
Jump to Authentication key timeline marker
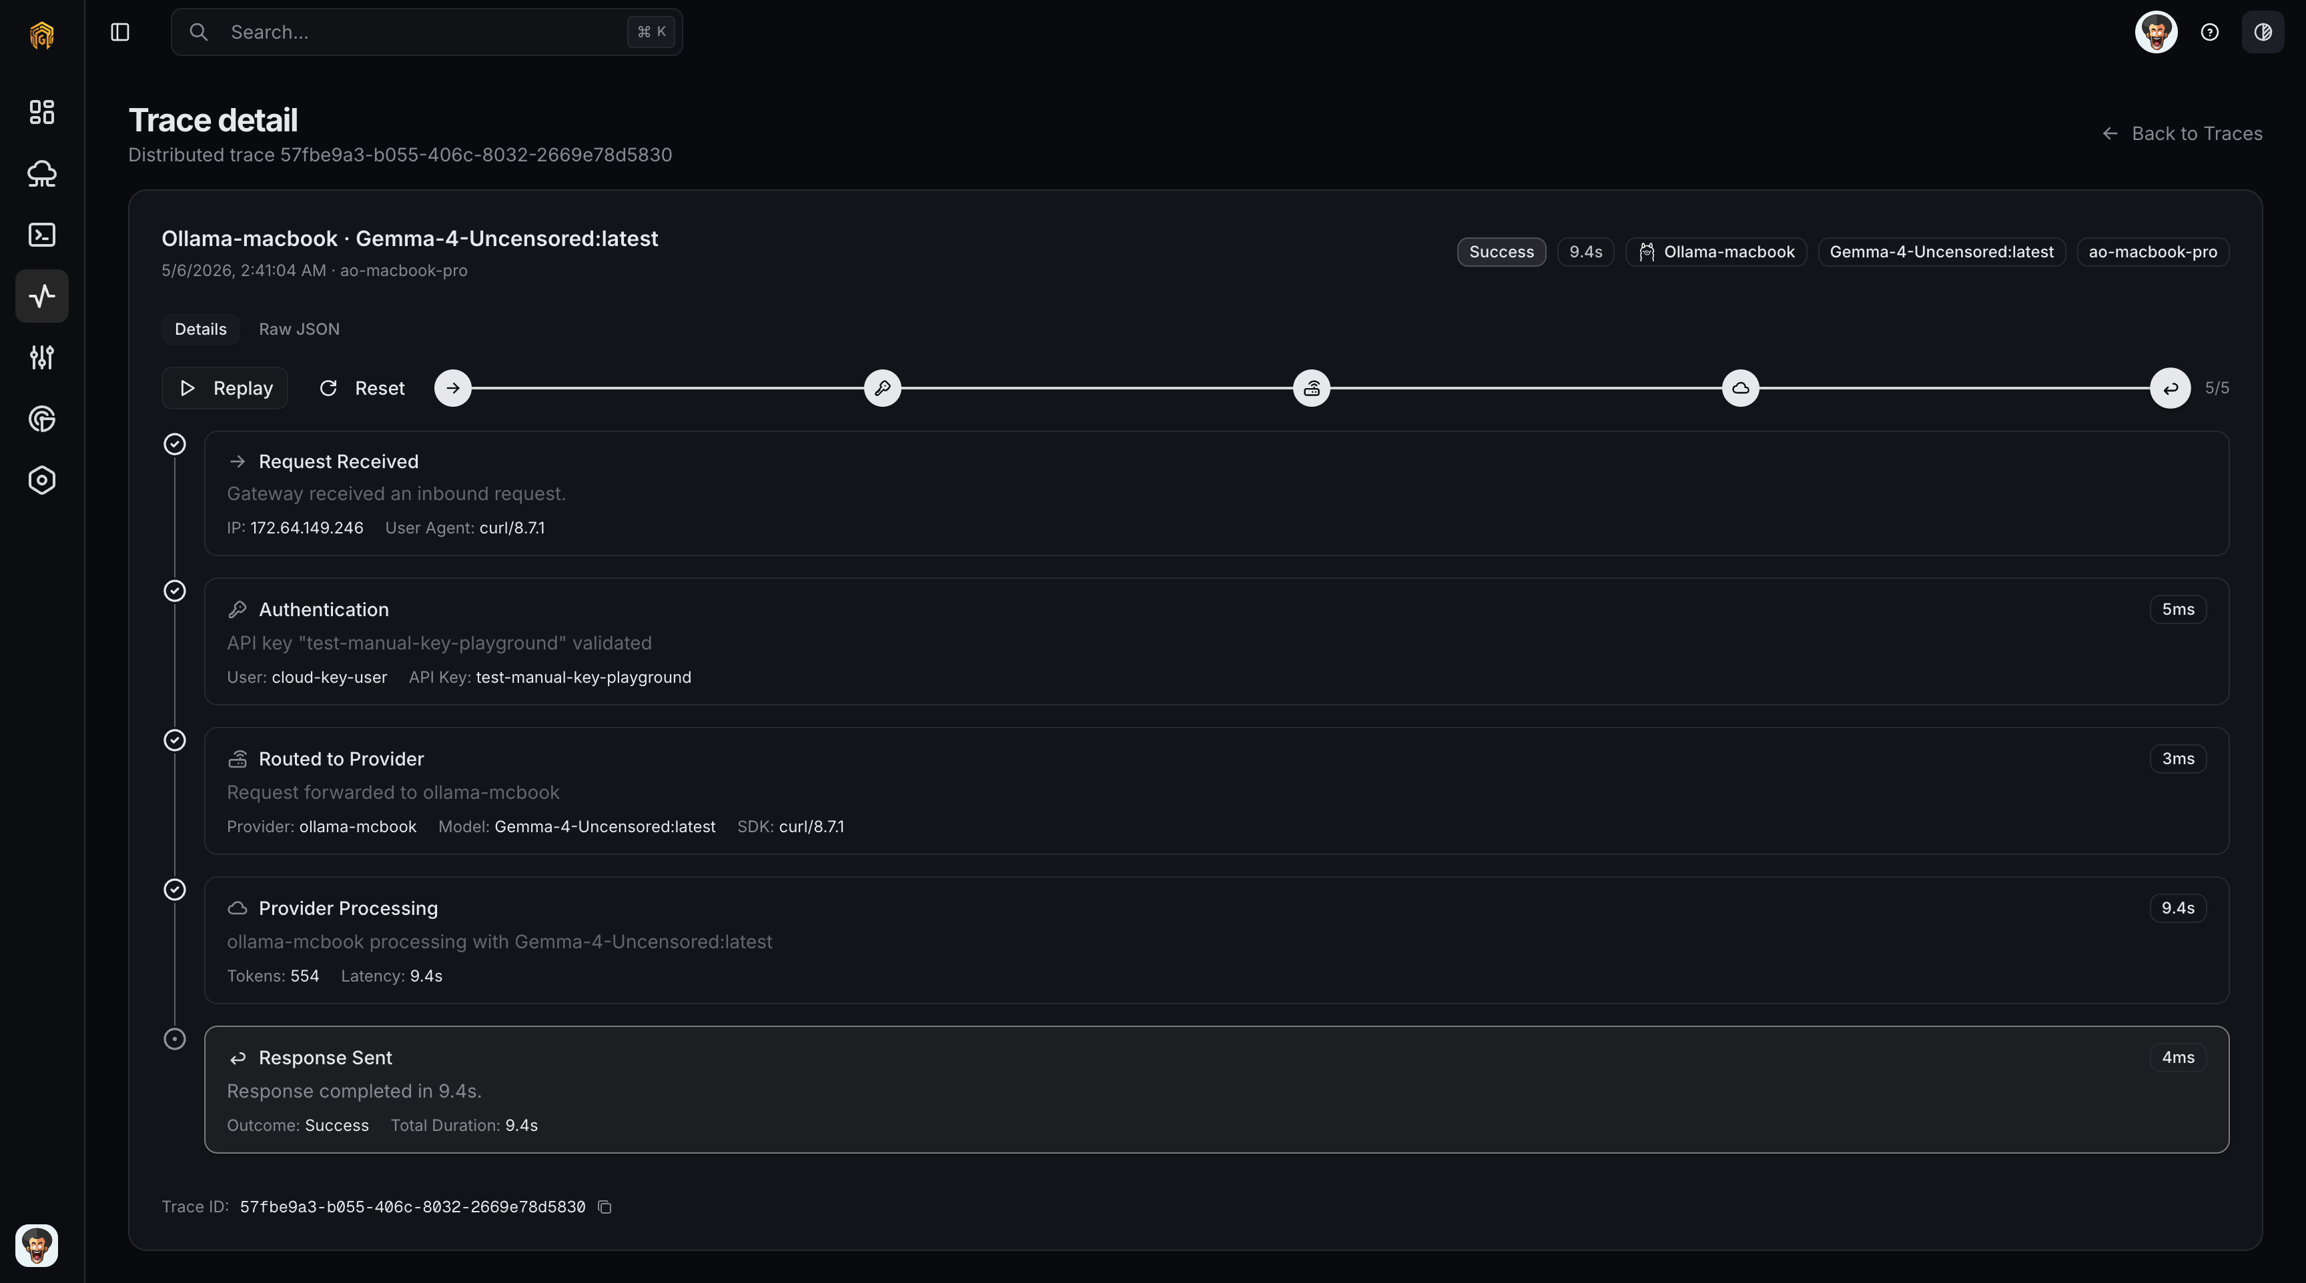click(x=883, y=388)
